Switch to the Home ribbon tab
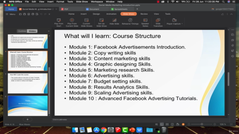239x134 pixels. tap(71, 14)
